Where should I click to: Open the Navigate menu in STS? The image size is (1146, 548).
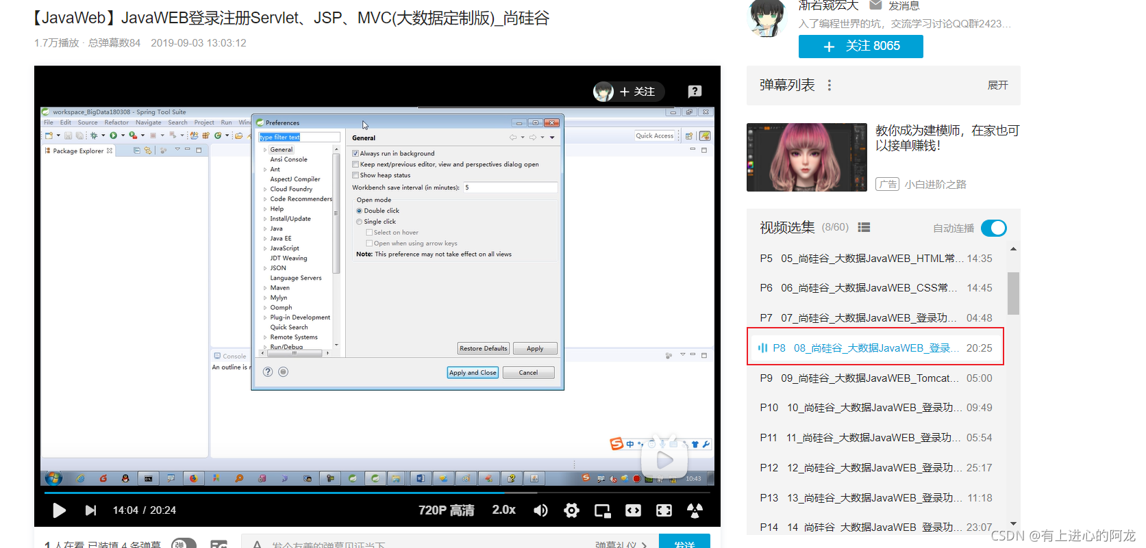(149, 122)
